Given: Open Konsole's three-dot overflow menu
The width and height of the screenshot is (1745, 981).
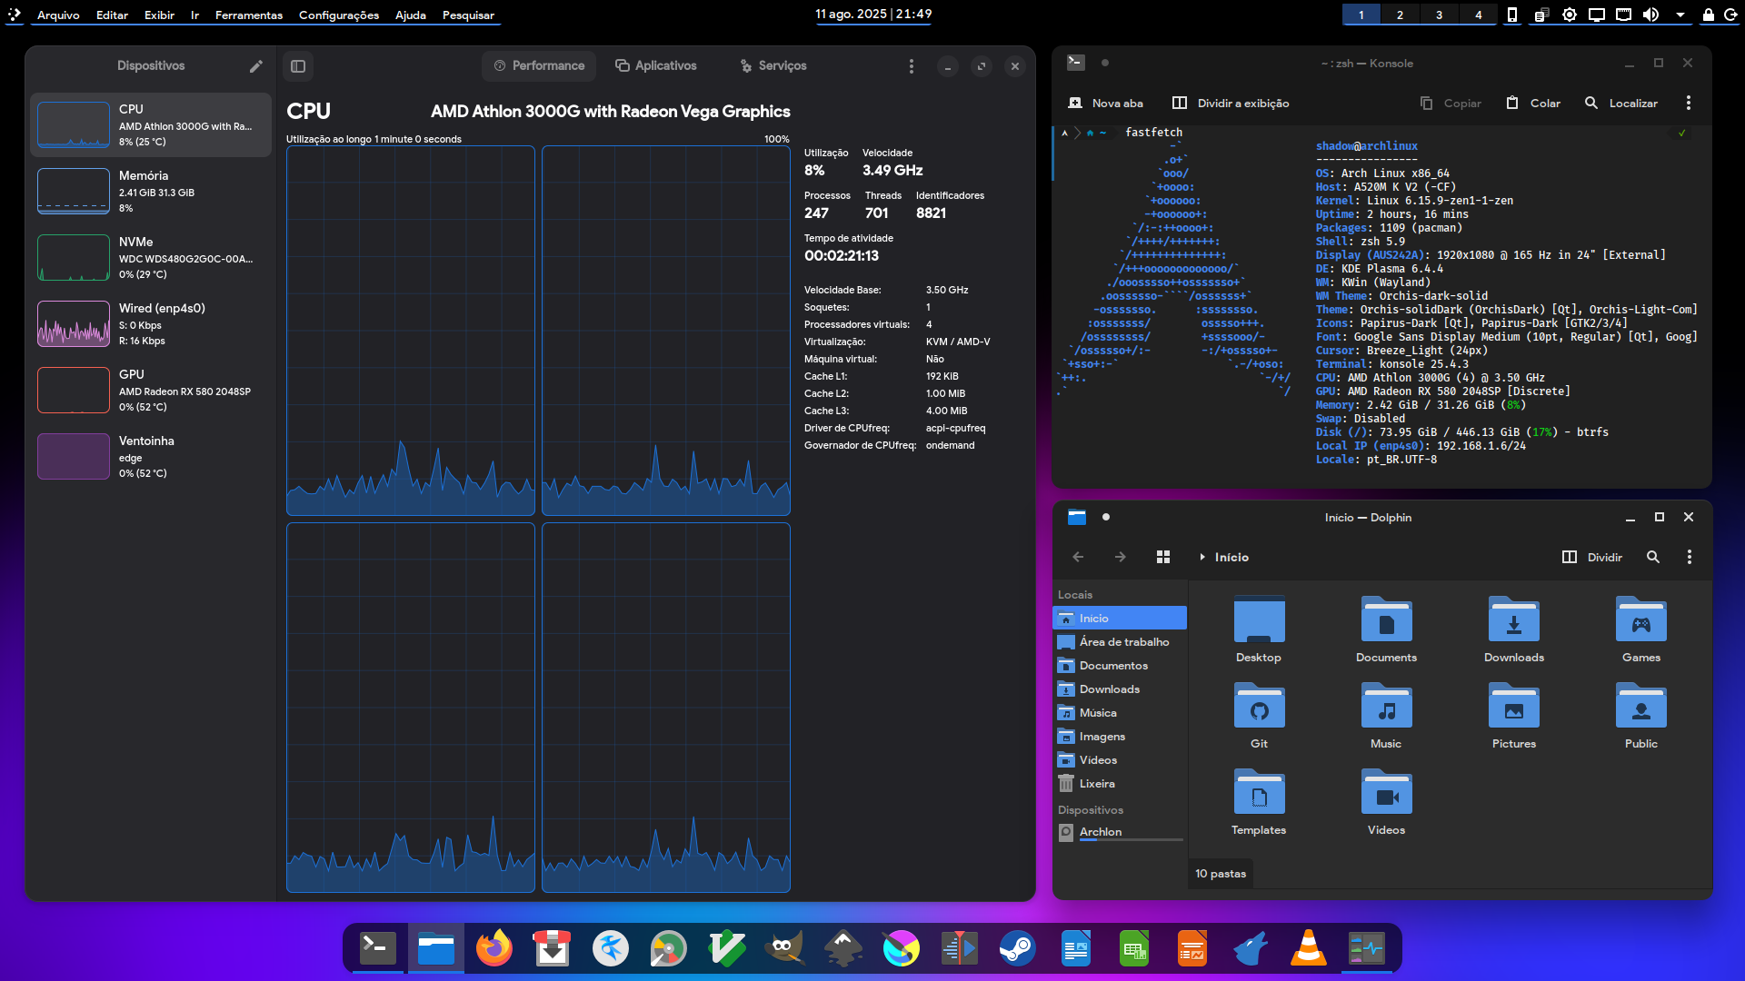Looking at the screenshot, I should pos(1688,104).
